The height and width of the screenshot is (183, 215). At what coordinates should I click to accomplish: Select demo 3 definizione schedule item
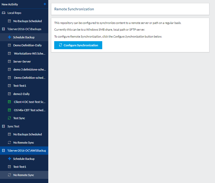coord(30,69)
